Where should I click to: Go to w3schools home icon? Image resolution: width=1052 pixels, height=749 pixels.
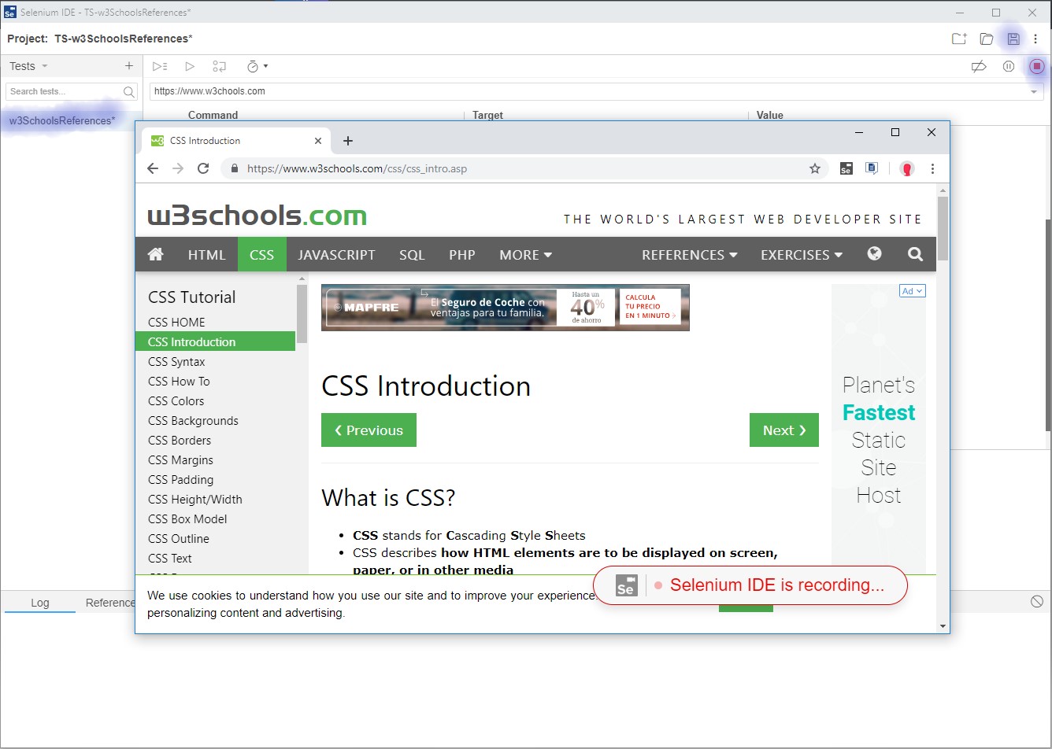(156, 254)
